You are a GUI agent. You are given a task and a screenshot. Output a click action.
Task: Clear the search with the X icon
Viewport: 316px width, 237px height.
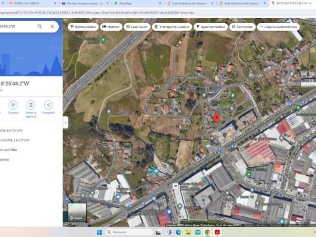pos(52,26)
